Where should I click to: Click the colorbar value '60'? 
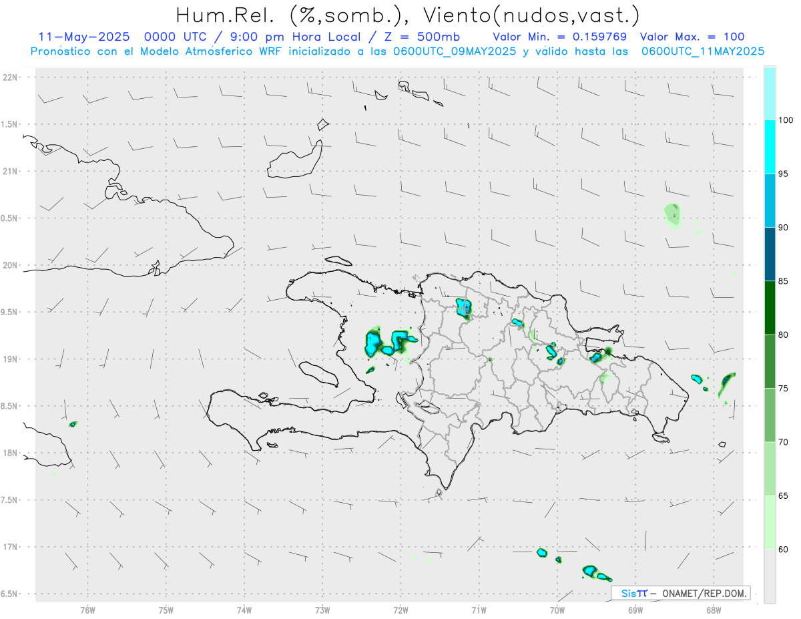pos(783,549)
